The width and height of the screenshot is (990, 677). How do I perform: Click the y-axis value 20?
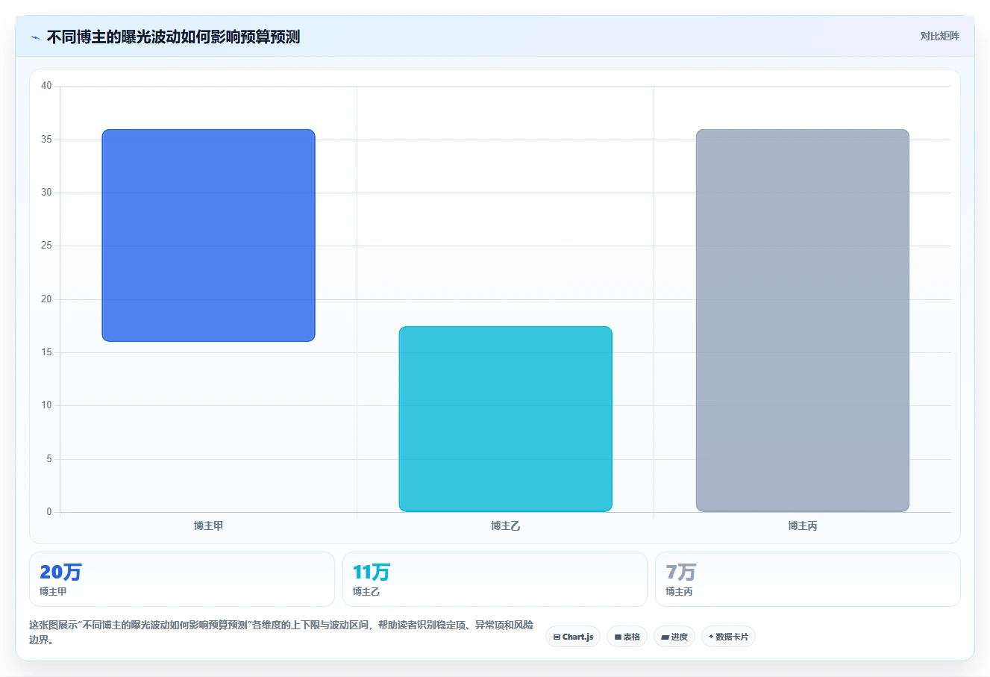click(x=46, y=299)
